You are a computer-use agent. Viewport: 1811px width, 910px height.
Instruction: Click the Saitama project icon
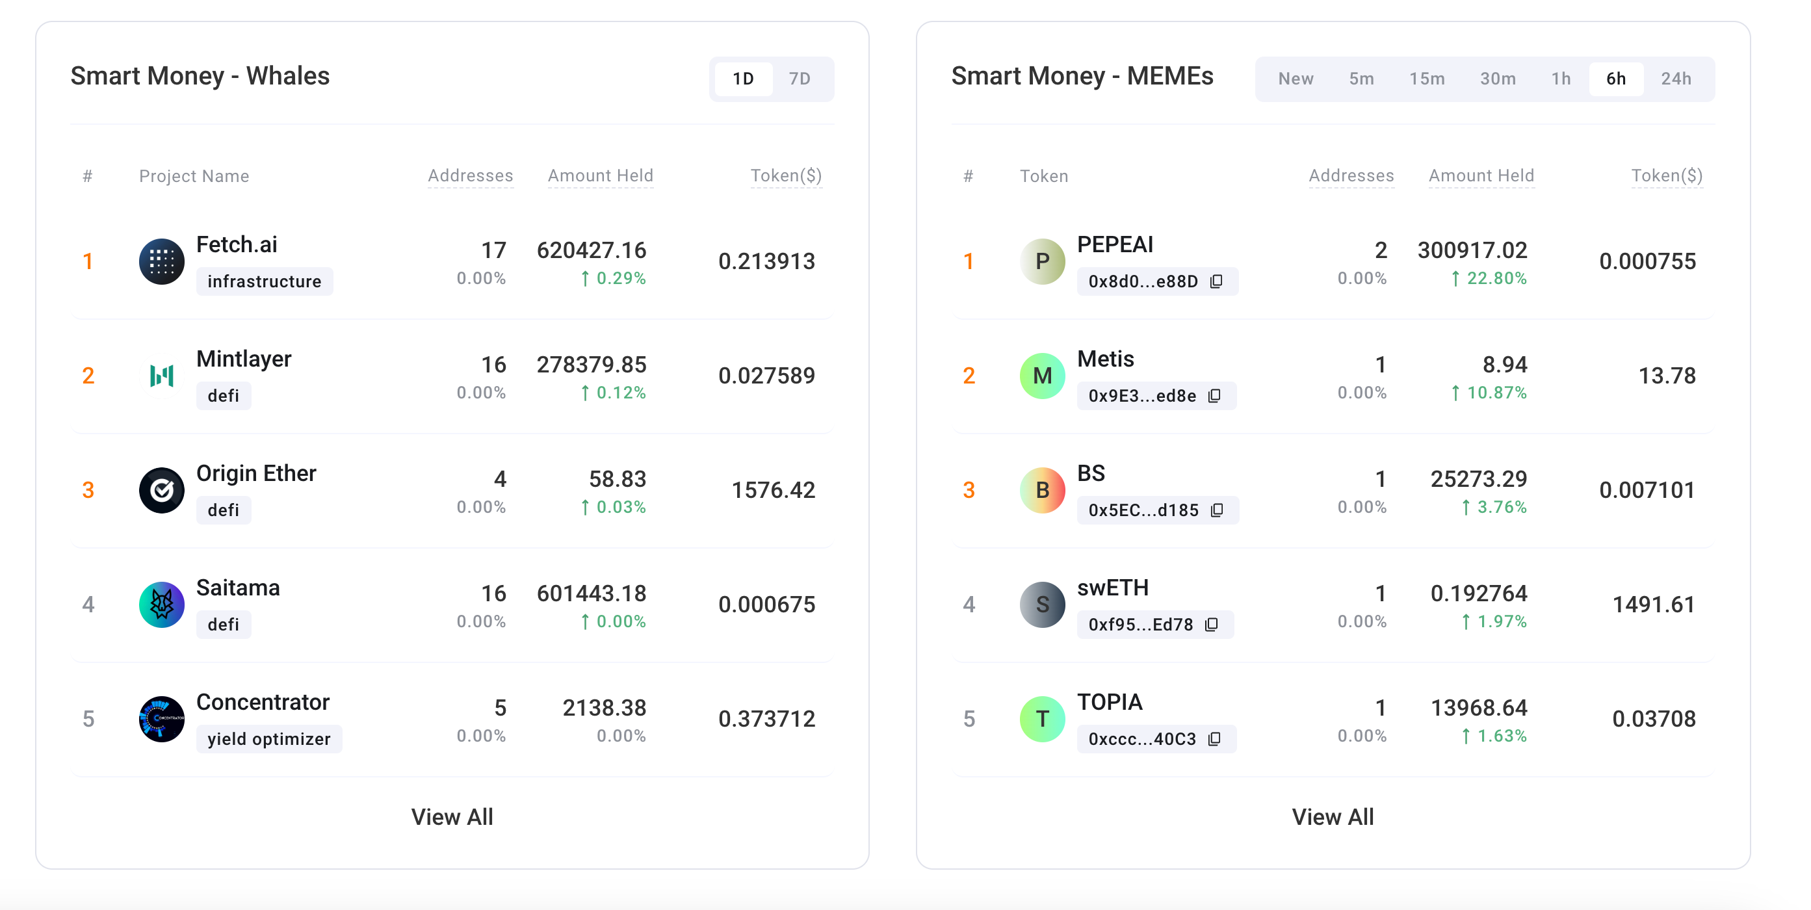pyautogui.click(x=162, y=604)
